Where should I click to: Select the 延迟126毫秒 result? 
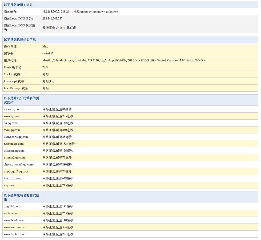[65, 151]
